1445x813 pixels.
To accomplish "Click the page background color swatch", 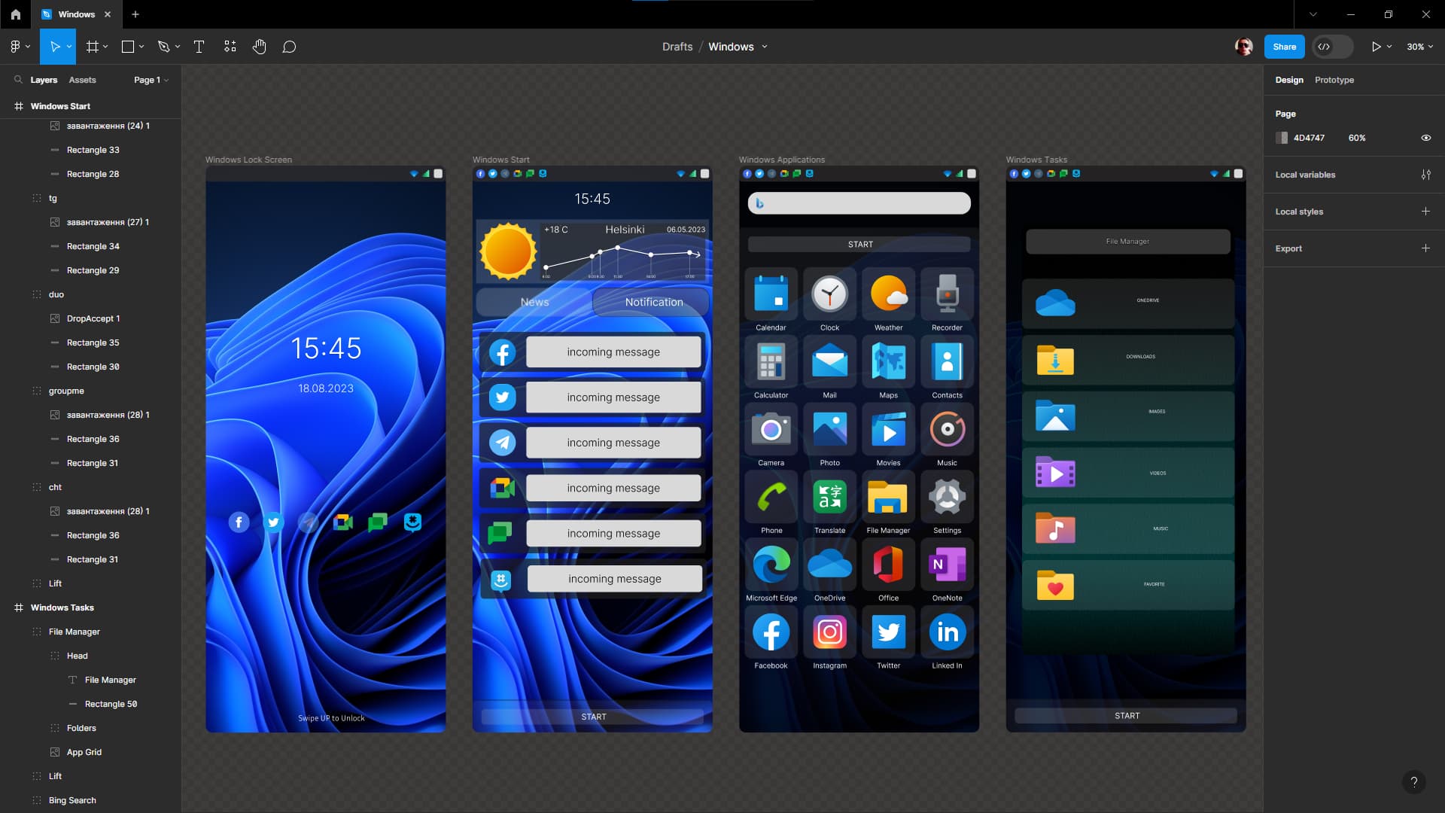I will click(1281, 138).
